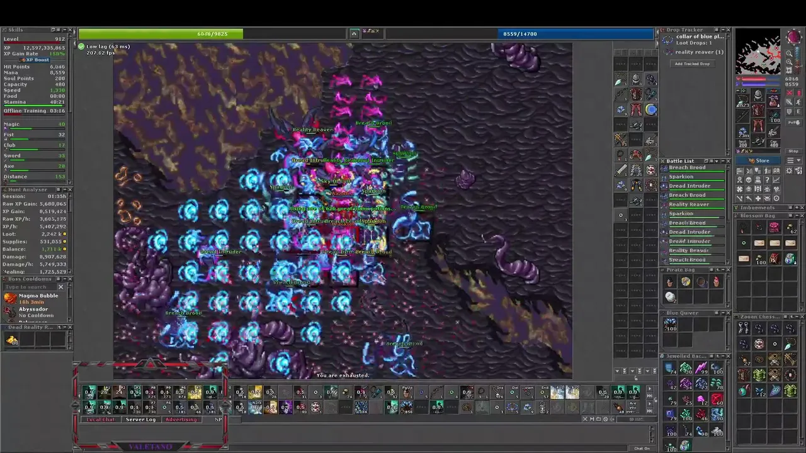Click the sword item in the middle panel

coord(621,170)
